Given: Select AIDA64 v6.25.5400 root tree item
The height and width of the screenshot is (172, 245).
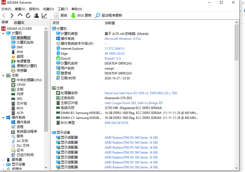Looking at the screenshot, I should pos(16,29).
